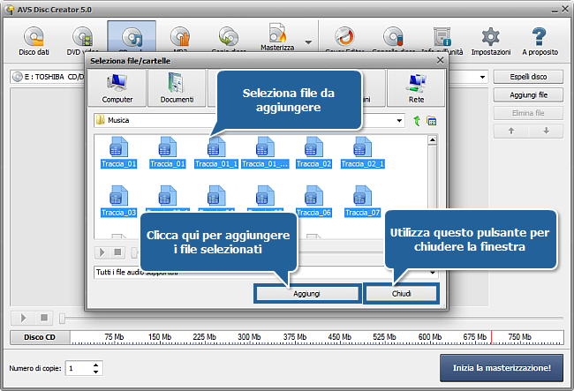574x391 pixels.
Task: Open the Disco dati toolbar option
Action: [34, 41]
